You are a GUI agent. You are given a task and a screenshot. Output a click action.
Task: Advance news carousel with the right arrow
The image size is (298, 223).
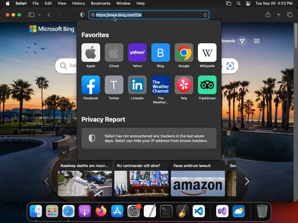point(247,181)
